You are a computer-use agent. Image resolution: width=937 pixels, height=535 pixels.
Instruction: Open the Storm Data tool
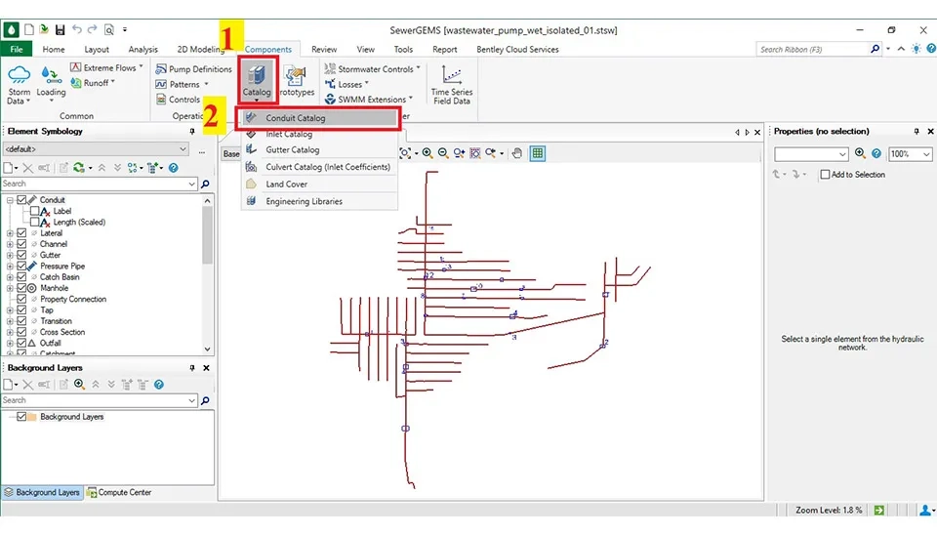pyautogui.click(x=19, y=84)
